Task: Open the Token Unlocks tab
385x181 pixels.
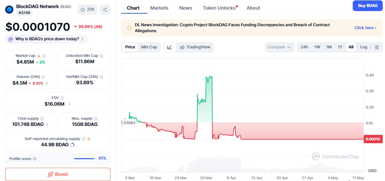Action: tap(219, 8)
